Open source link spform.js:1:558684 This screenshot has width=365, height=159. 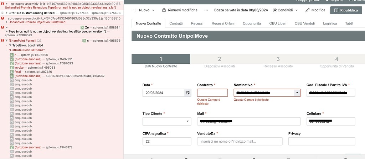coord(107,27)
